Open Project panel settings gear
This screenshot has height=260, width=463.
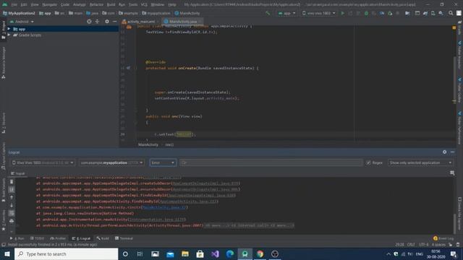point(107,22)
